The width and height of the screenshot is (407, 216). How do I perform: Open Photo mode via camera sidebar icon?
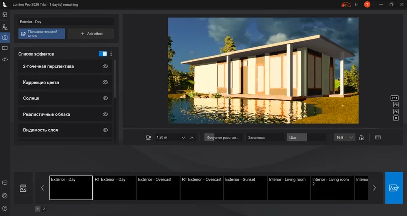(x=5, y=37)
